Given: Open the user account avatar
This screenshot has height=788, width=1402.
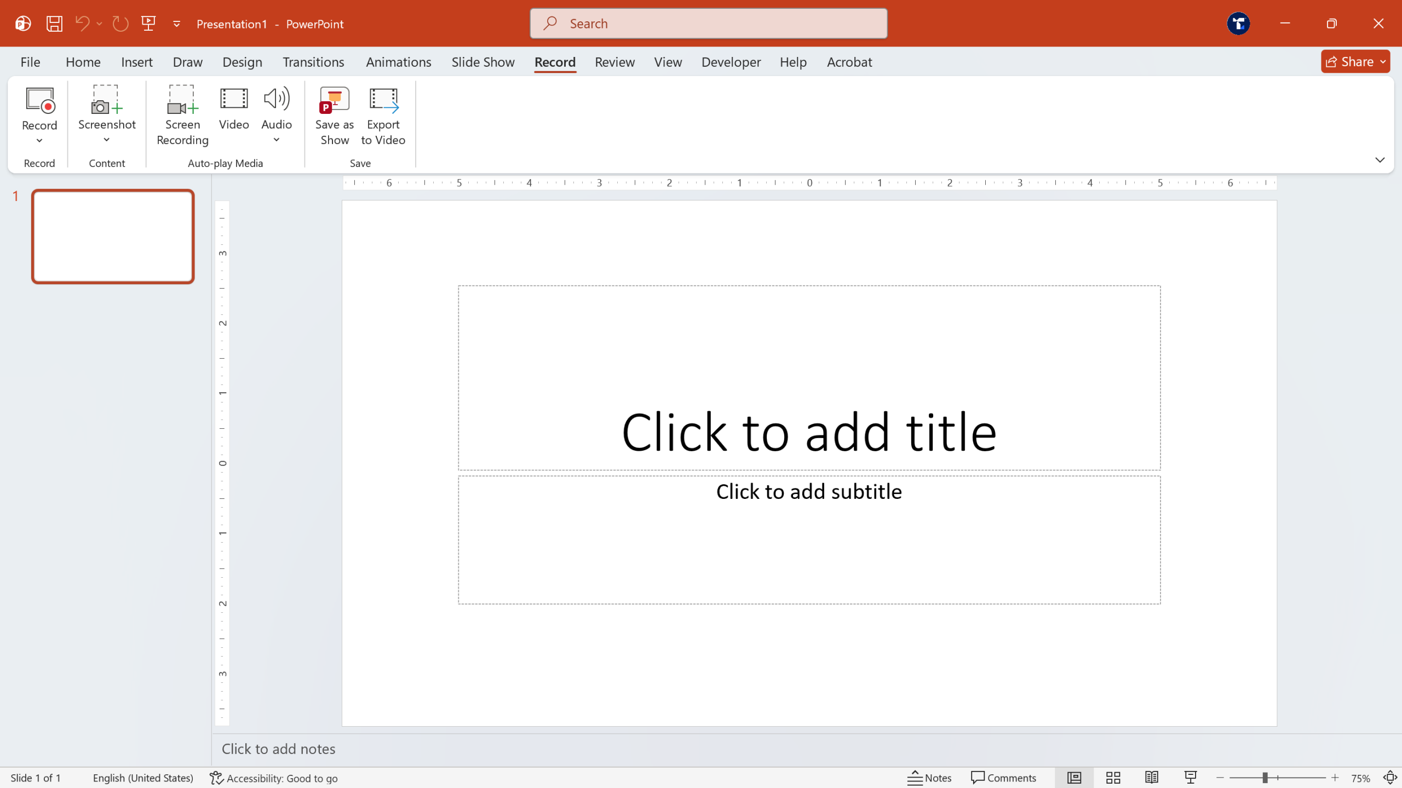Looking at the screenshot, I should 1238,24.
